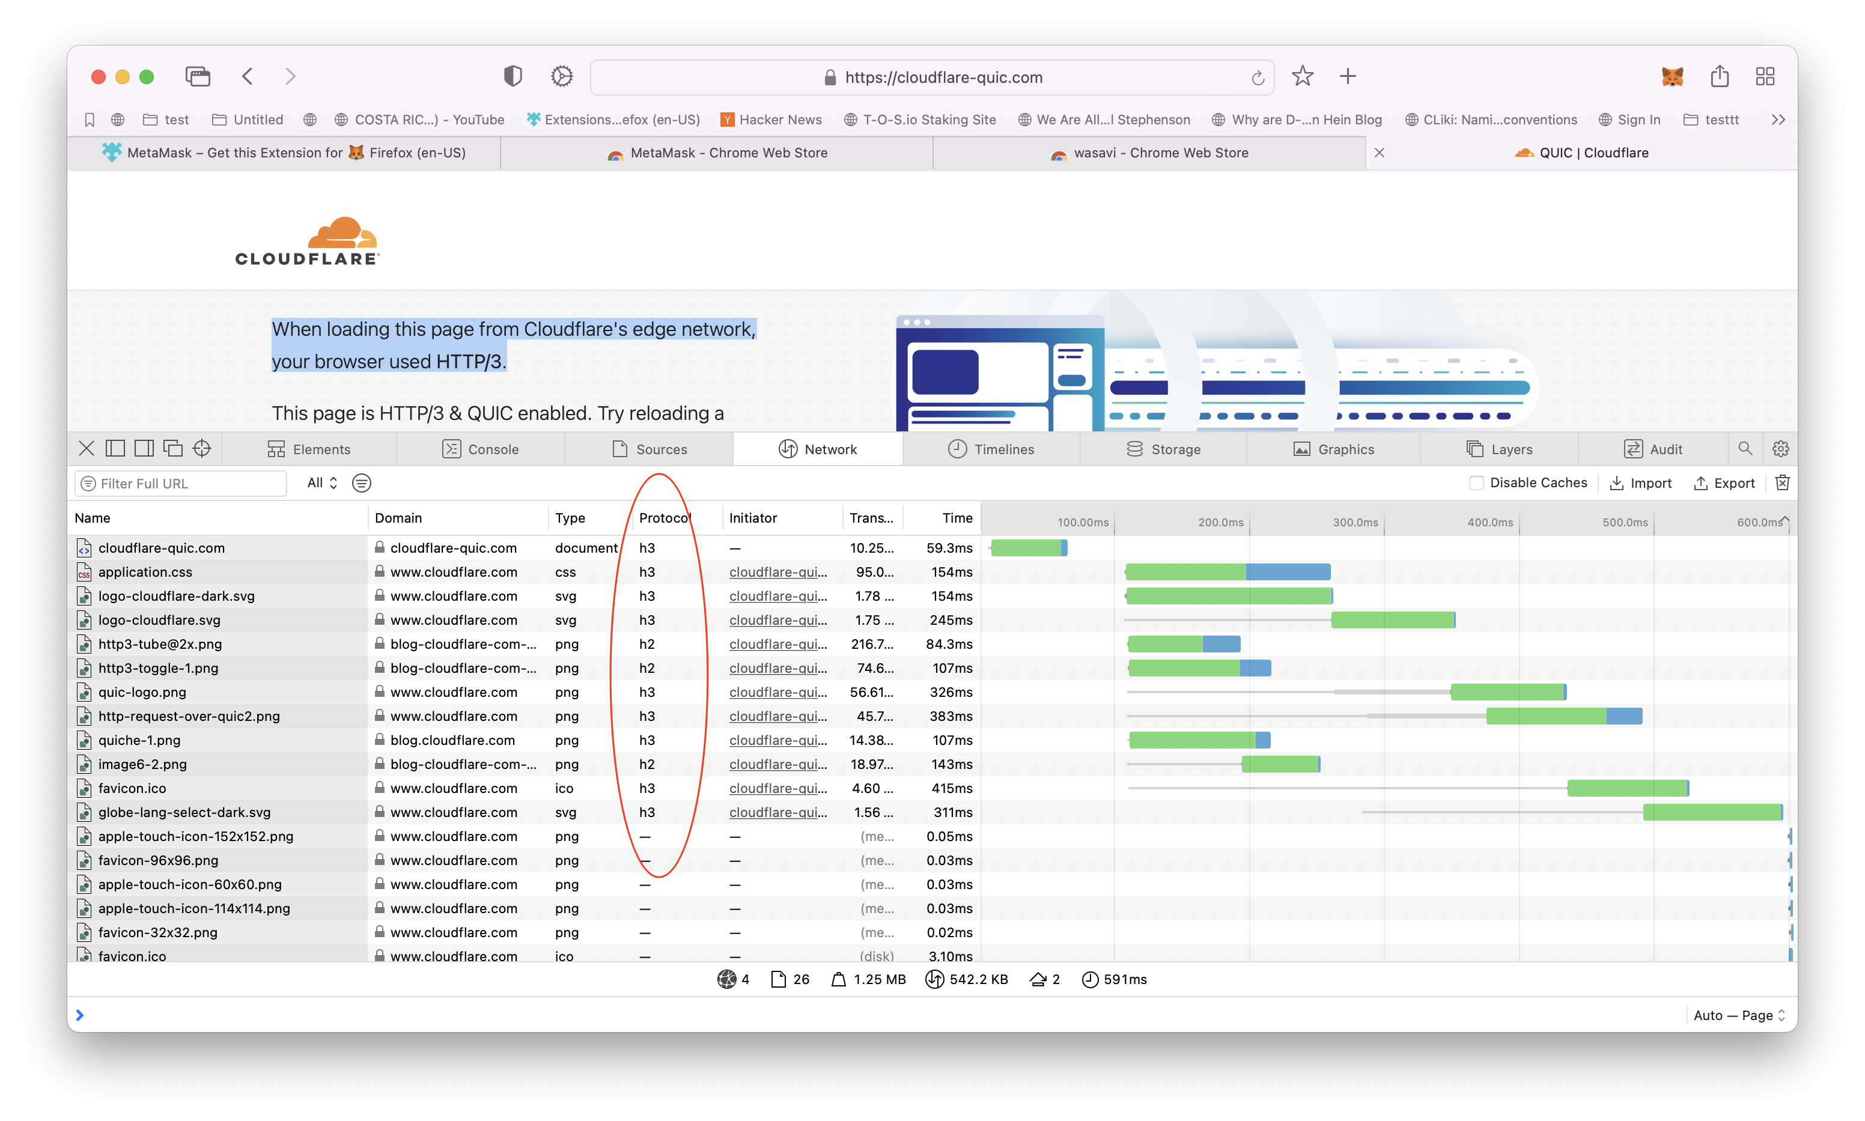The image size is (1865, 1121).
Task: Click the website settings gear icon in toolbar
Action: [x=562, y=76]
